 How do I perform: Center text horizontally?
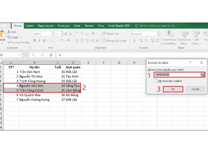(82, 40)
